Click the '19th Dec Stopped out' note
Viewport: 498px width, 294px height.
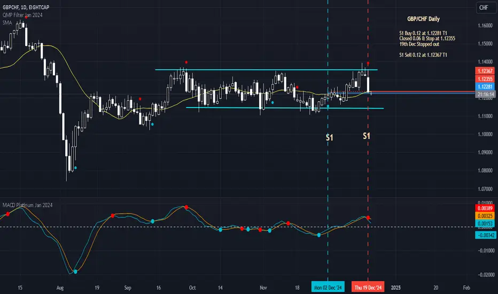click(419, 44)
